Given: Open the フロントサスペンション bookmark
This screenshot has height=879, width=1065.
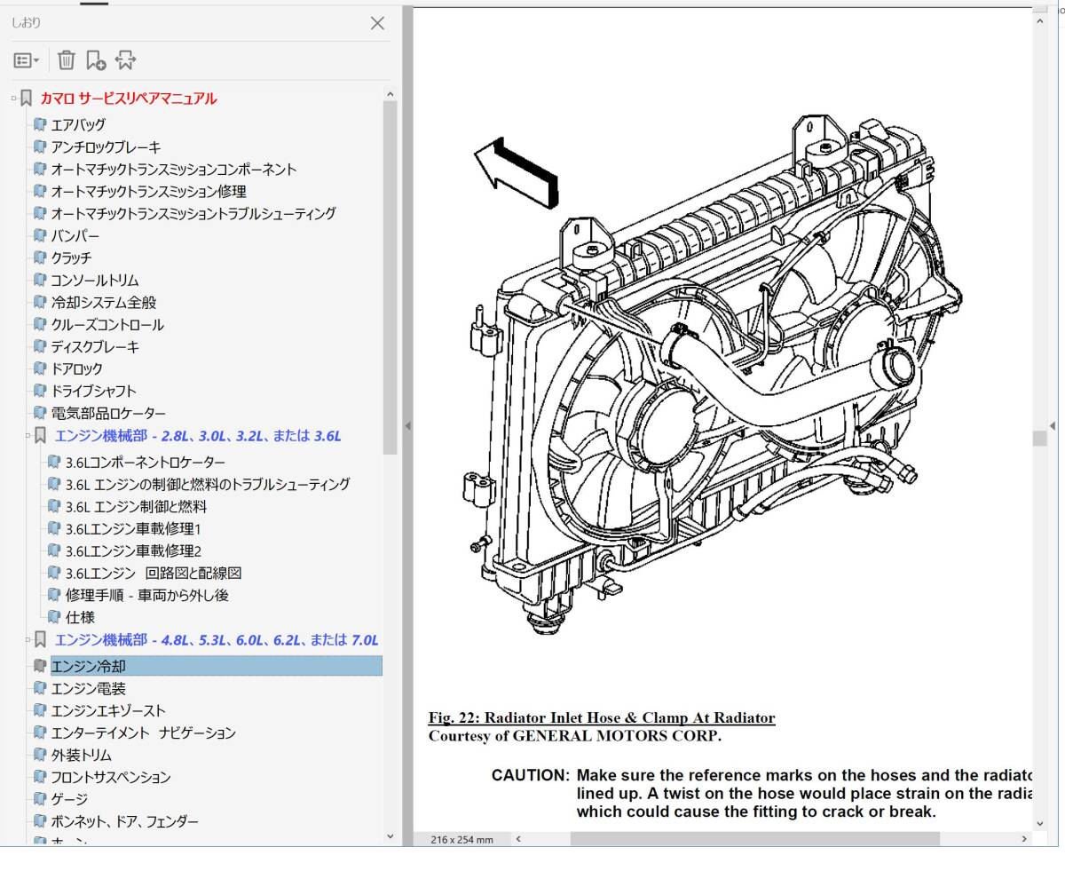Looking at the screenshot, I should (110, 777).
